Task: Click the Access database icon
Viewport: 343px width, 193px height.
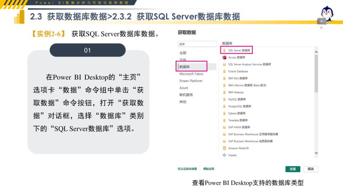Action: (x=224, y=57)
